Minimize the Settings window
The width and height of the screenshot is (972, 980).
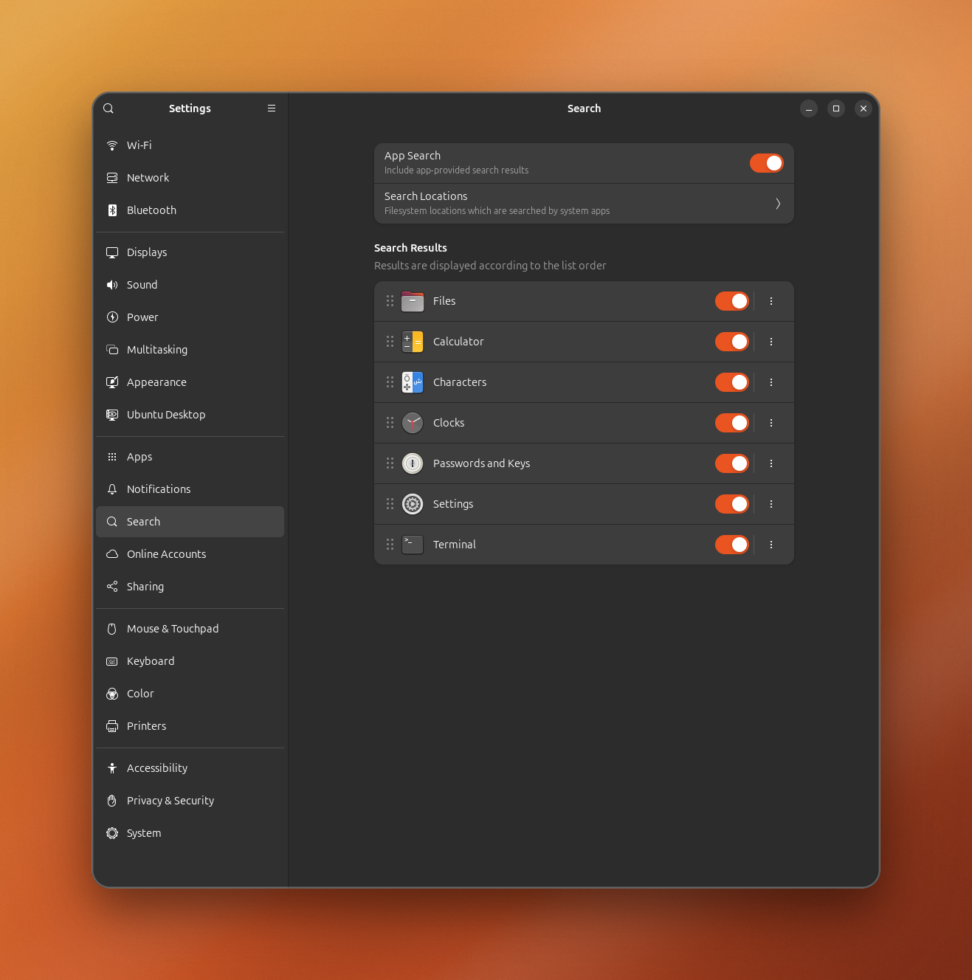click(809, 108)
